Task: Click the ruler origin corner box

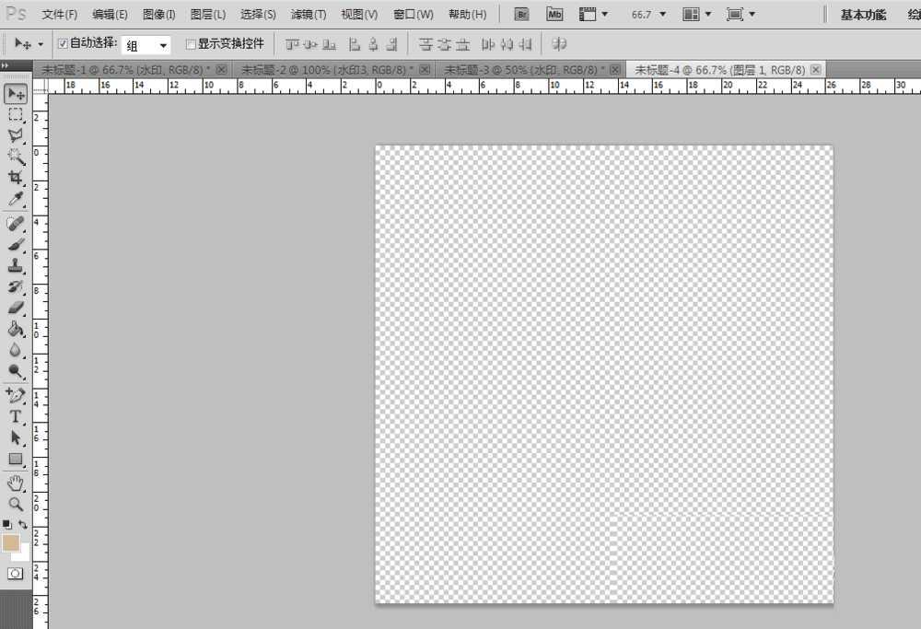Action: click(40, 87)
